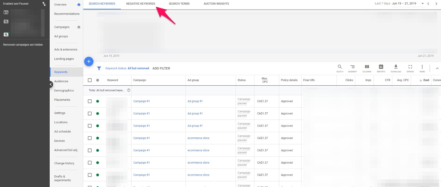The image size is (441, 187).
Task: Download the keyword table
Action: tap(396, 68)
